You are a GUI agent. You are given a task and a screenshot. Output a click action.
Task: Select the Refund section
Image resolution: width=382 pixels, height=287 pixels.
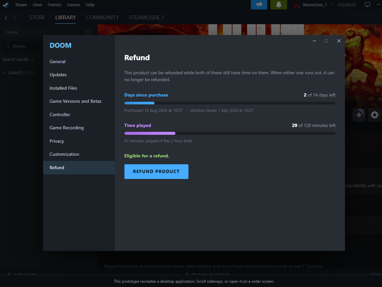tap(79, 167)
